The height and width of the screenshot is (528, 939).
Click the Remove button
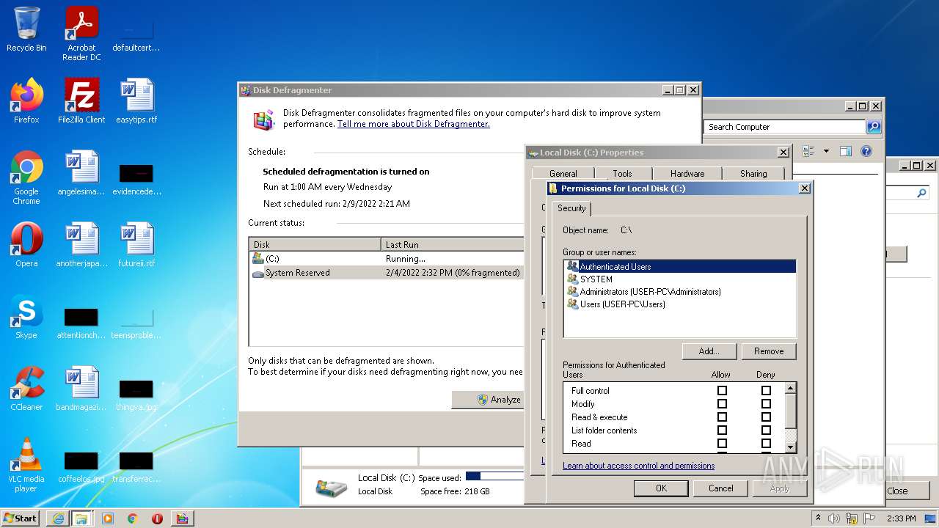[769, 351]
